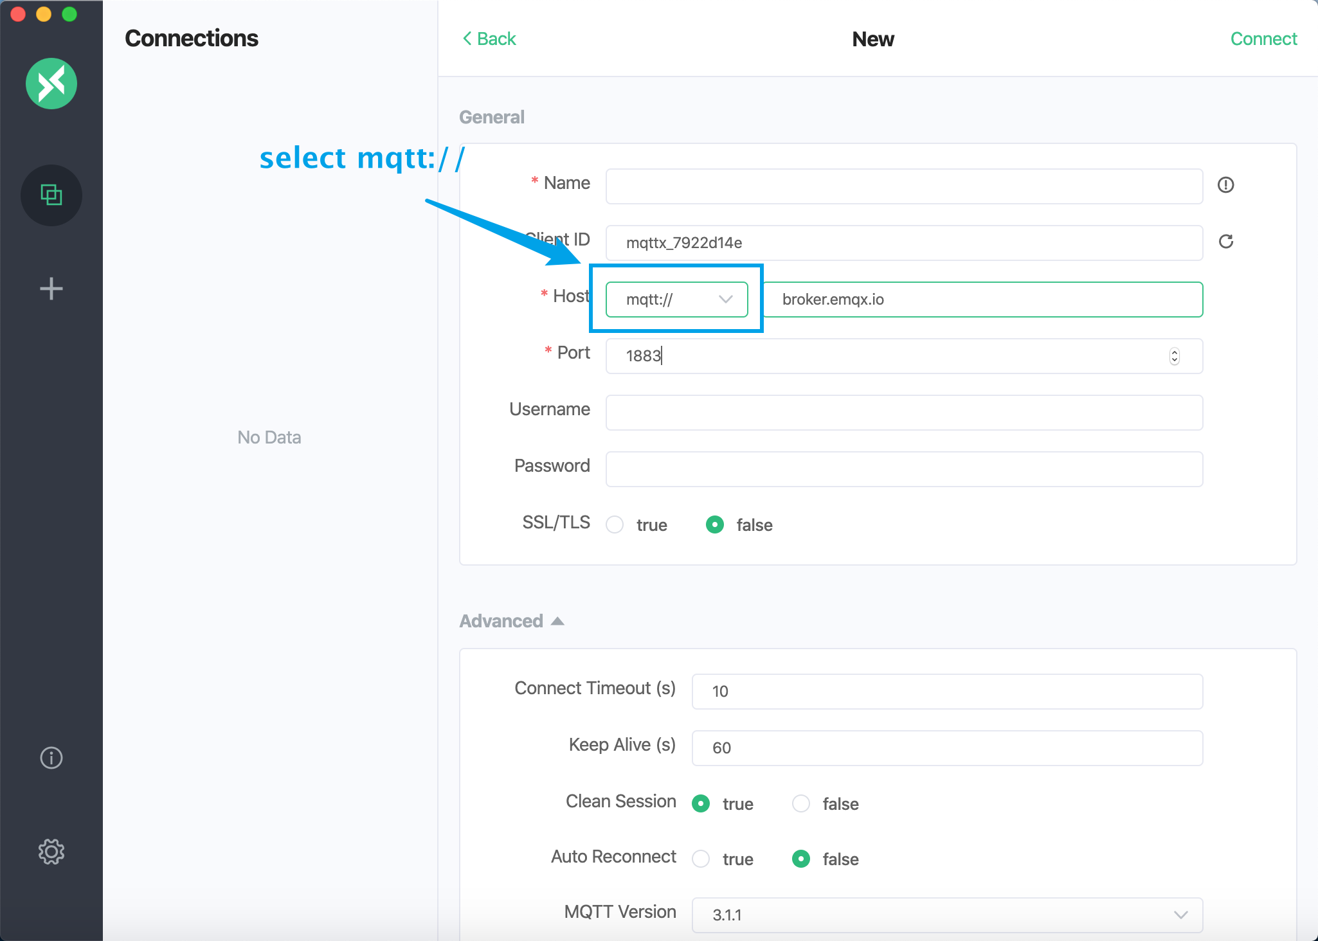Click the Name input field
The width and height of the screenshot is (1318, 941).
904,186
